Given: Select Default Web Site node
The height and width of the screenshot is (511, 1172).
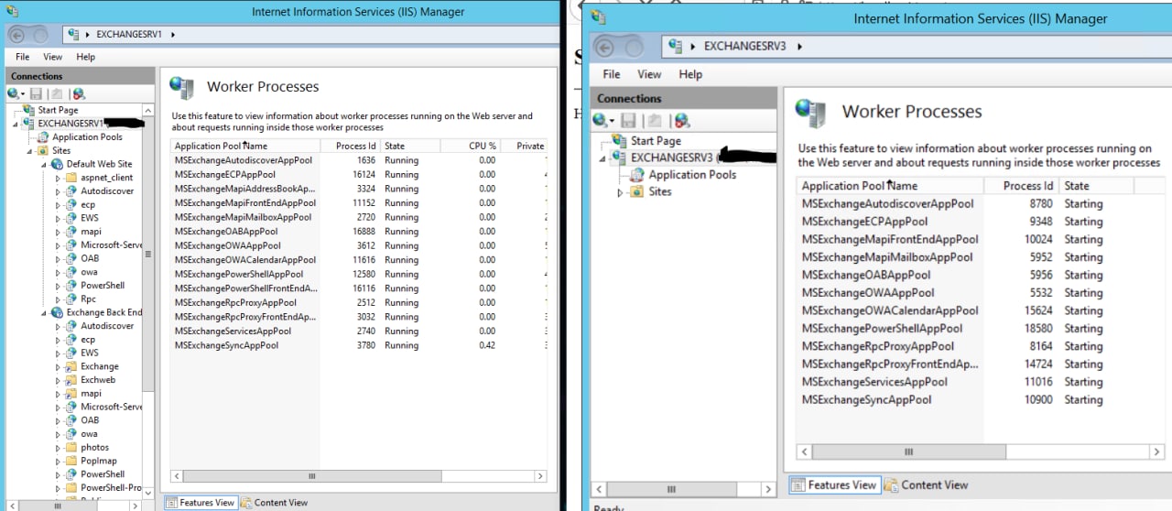Looking at the screenshot, I should [x=99, y=164].
